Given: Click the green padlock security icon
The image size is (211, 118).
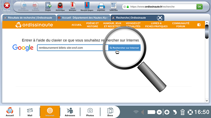Looking at the screenshot, I should click(x=128, y=7).
